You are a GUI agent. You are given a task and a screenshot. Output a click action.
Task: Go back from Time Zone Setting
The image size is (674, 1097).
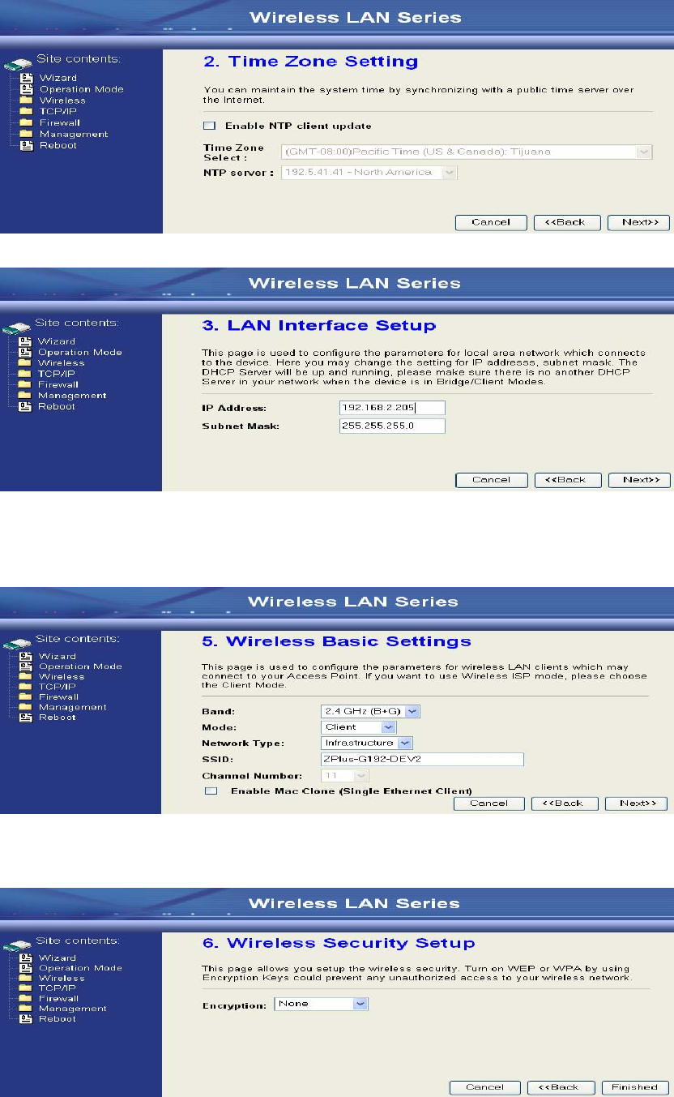coord(567,222)
